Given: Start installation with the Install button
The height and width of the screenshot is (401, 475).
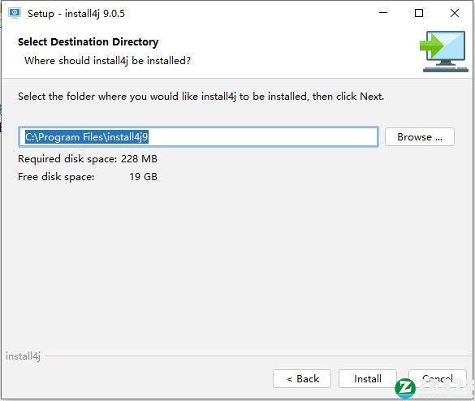Looking at the screenshot, I should (x=368, y=378).
